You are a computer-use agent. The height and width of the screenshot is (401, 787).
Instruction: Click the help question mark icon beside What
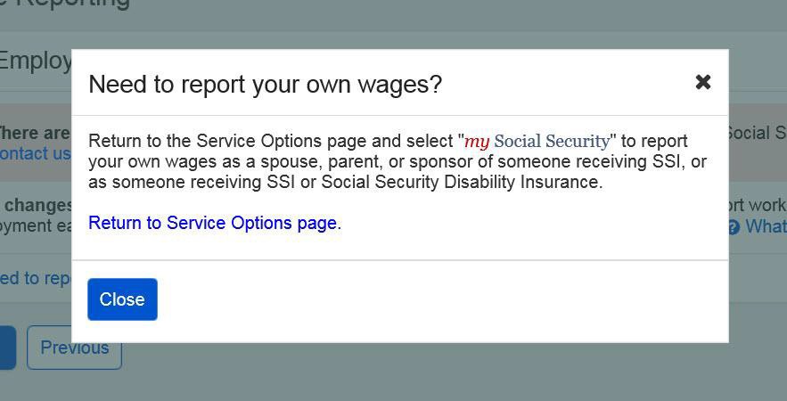734,227
